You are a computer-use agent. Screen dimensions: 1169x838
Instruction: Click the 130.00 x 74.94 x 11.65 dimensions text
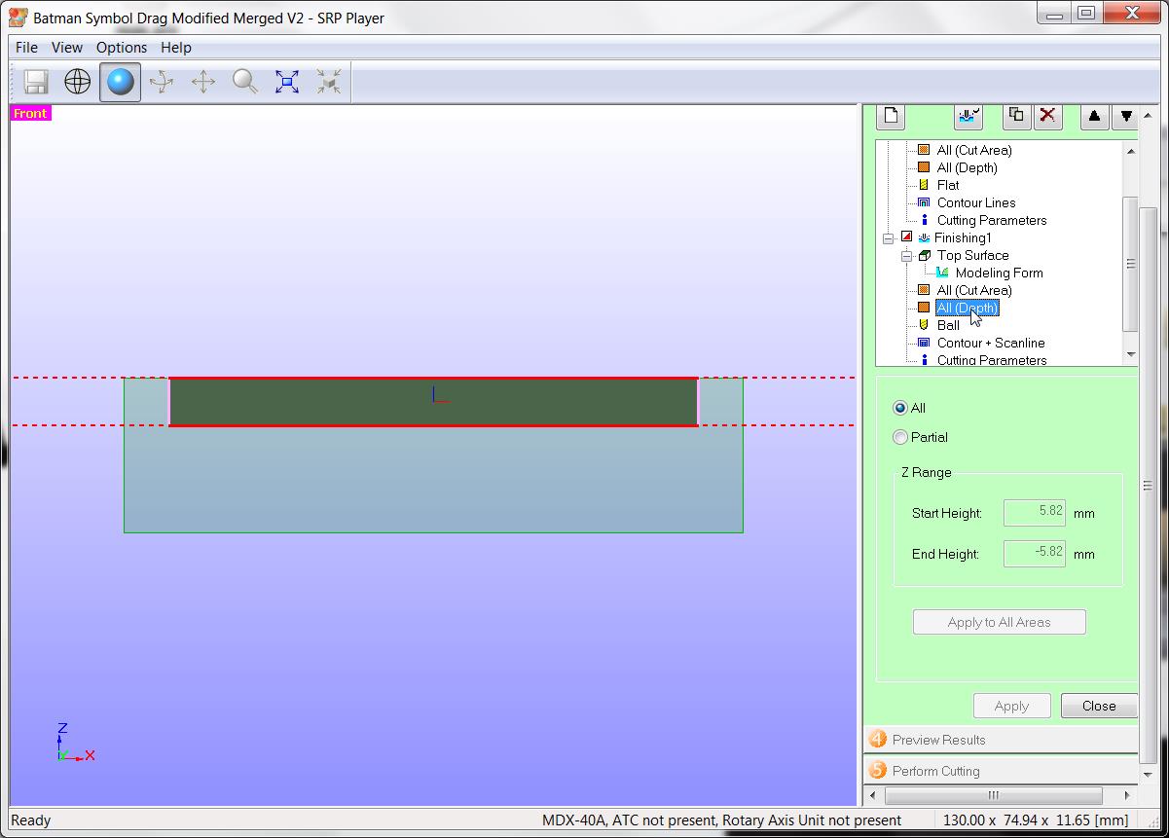1036,820
